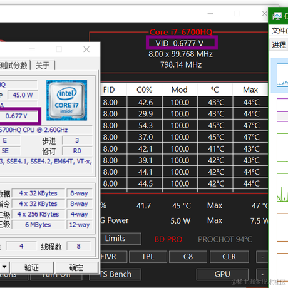The image size is (288, 288).
Task: Click the 29.9 C0% cell
Action: (145, 114)
